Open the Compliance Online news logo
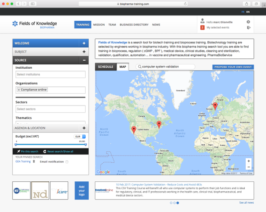 tap(104, 190)
